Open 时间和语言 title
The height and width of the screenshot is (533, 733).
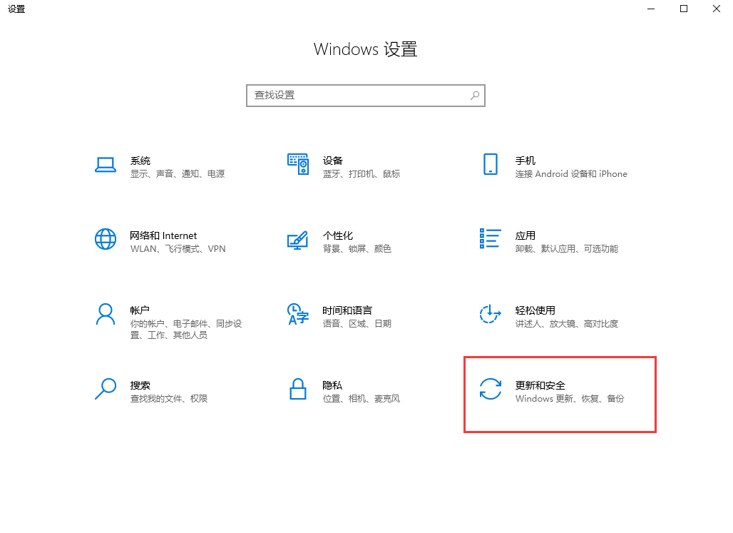click(347, 310)
